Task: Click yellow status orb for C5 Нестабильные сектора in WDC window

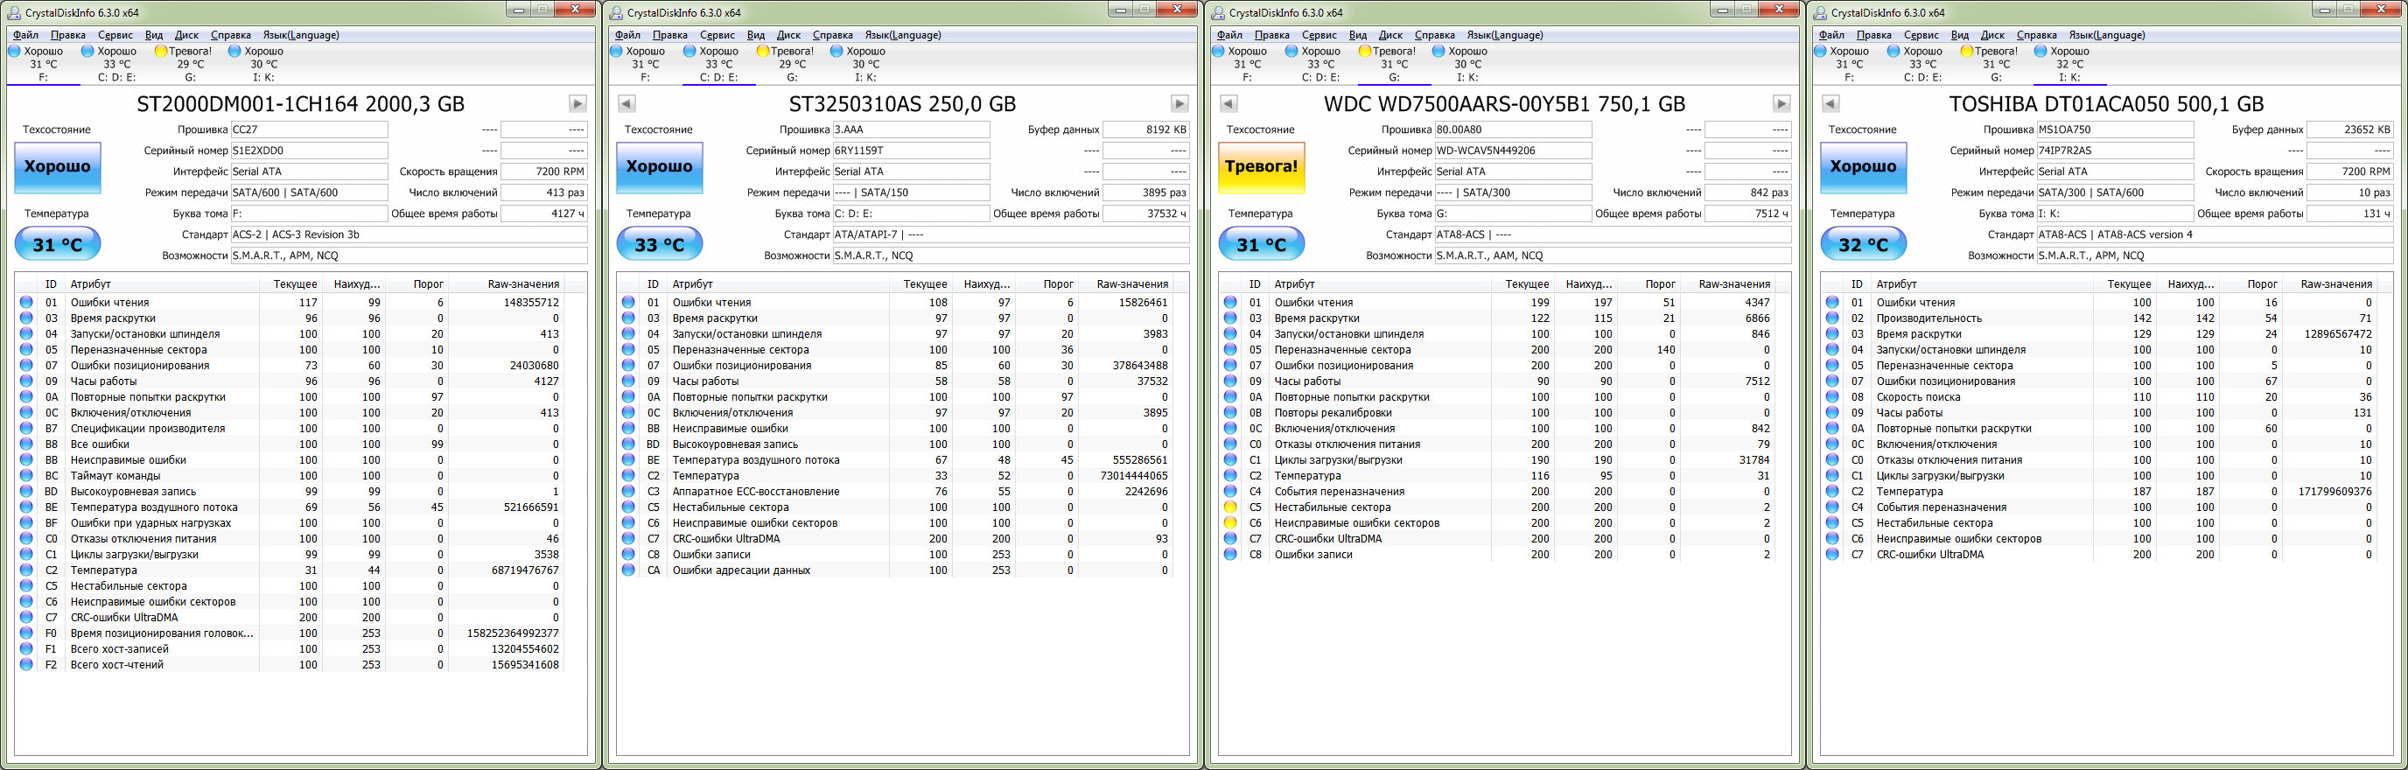Action: coord(1230,507)
